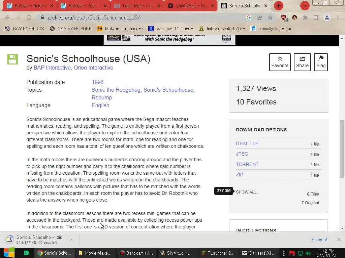
Task: Open the Windows Start button
Action: tap(9, 253)
